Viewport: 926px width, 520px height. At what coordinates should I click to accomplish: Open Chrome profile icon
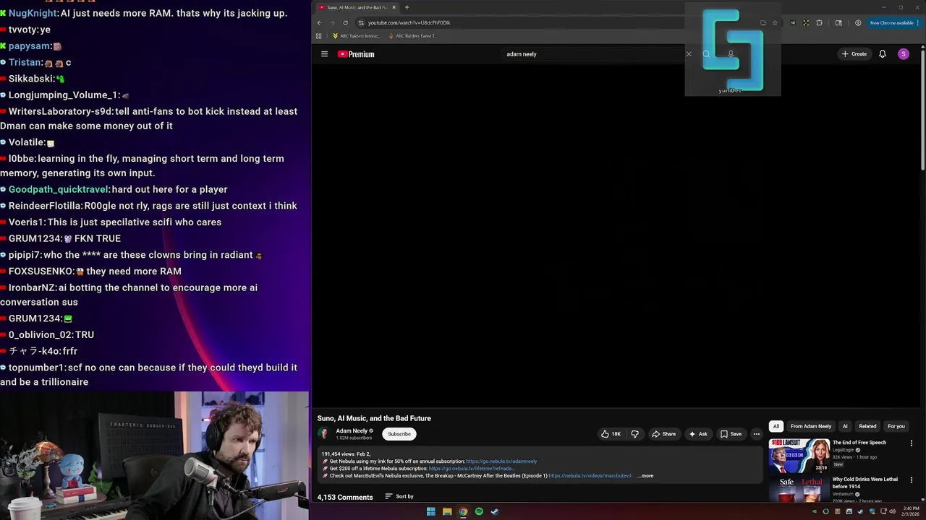[x=858, y=22]
